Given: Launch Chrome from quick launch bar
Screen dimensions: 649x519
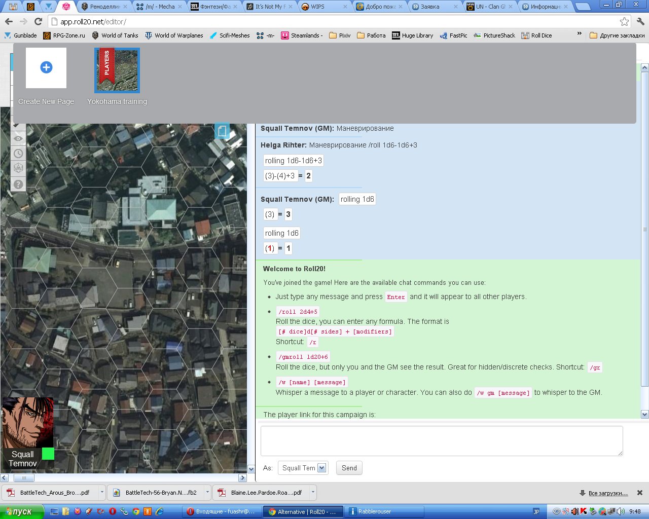Looking at the screenshot, I should 136,512.
